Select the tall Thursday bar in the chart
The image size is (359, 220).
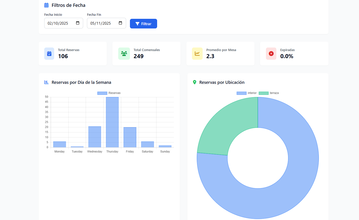click(x=112, y=122)
